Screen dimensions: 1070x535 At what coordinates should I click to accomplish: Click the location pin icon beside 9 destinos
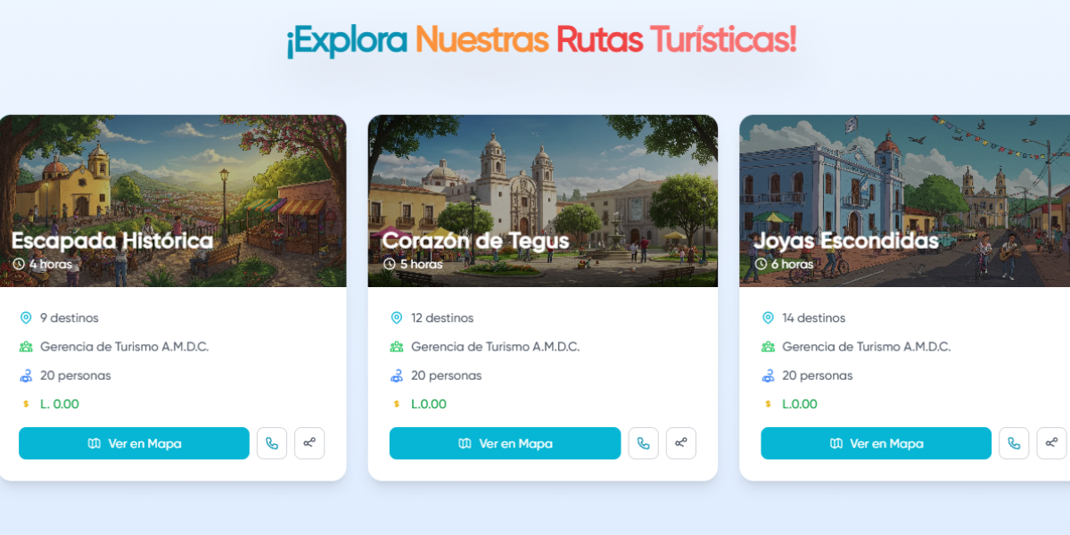point(26,318)
